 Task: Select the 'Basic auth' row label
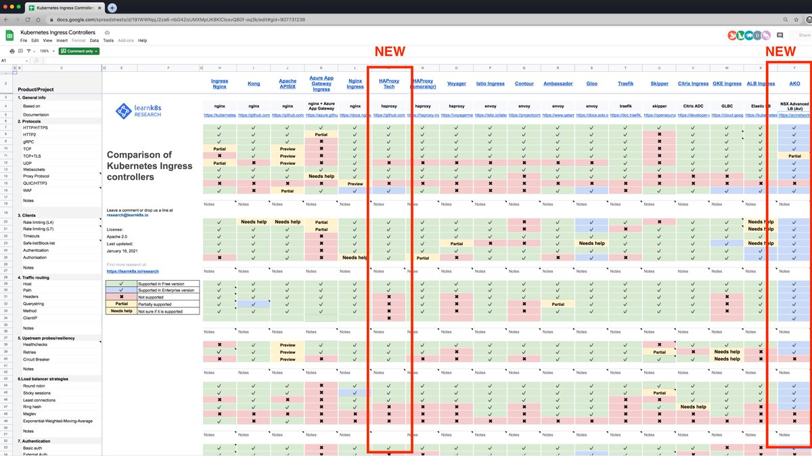pos(32,448)
